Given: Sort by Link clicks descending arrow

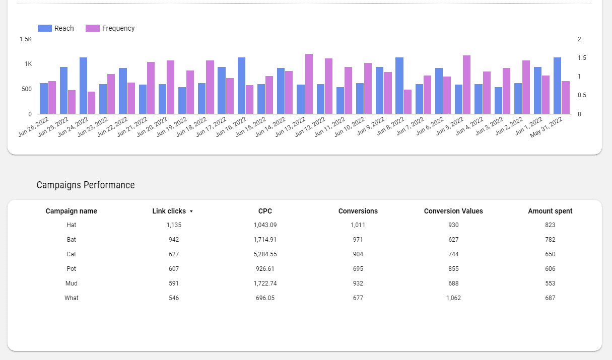Looking at the screenshot, I should click(191, 211).
